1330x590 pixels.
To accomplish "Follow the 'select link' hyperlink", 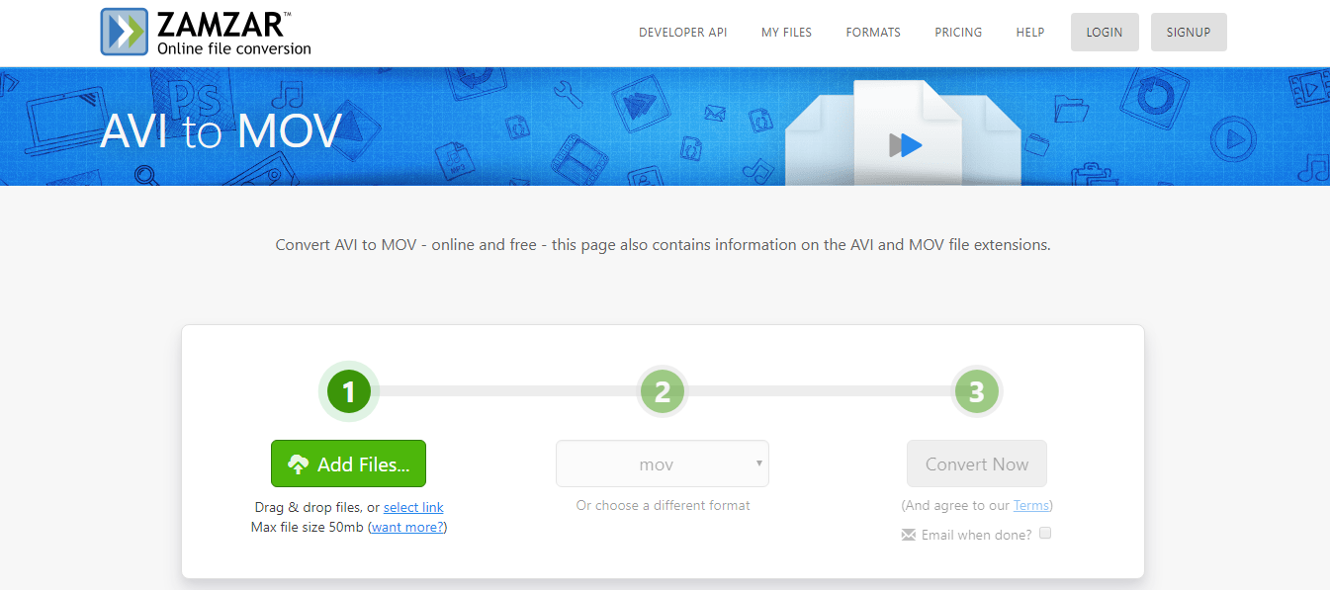I will [x=413, y=508].
